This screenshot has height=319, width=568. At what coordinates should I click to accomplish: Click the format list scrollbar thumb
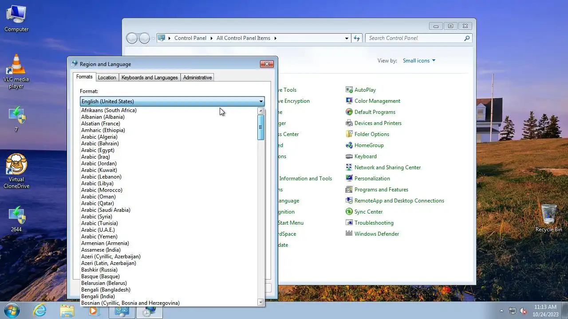[261, 128]
